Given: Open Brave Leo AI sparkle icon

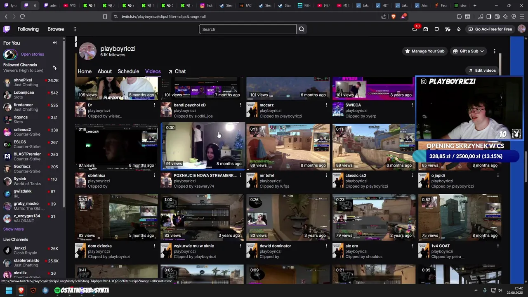Looking at the screenshot, I should (x=505, y=16).
